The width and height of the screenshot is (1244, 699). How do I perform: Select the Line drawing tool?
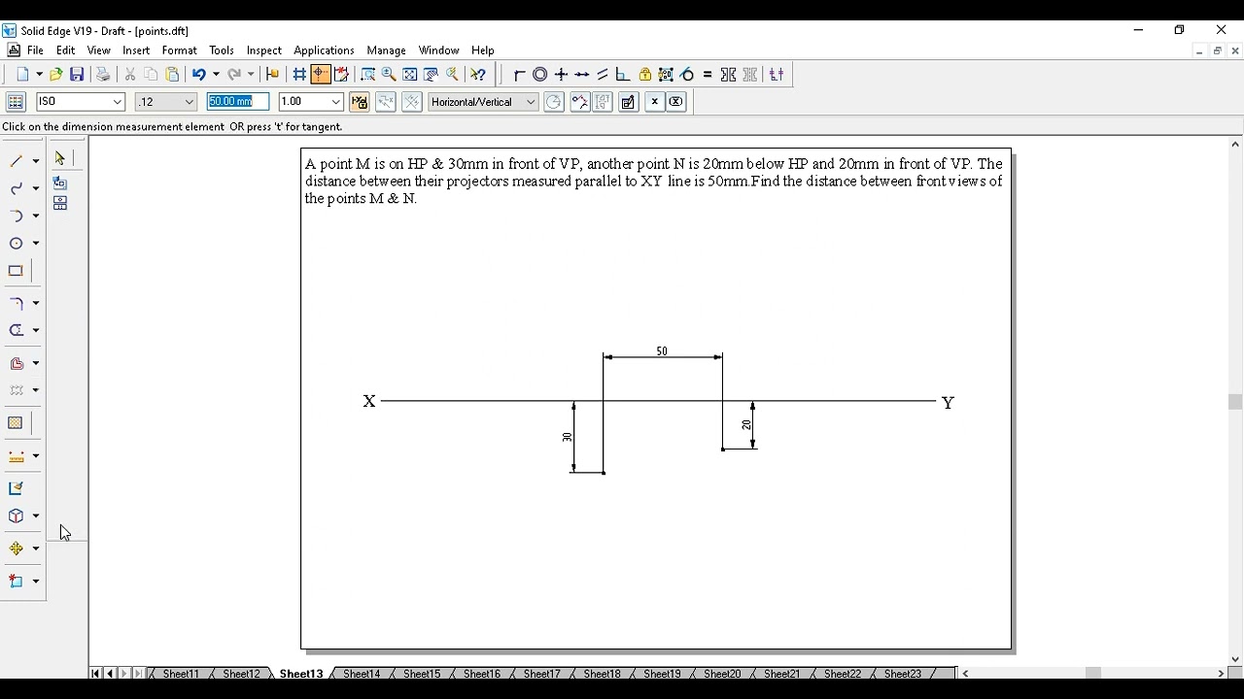click(17, 161)
